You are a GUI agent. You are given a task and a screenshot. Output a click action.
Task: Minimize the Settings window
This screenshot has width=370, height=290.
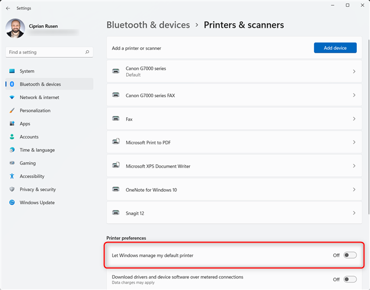(x=333, y=5)
